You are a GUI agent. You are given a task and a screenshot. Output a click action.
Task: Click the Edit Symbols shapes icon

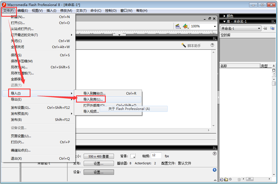coord(185,26)
